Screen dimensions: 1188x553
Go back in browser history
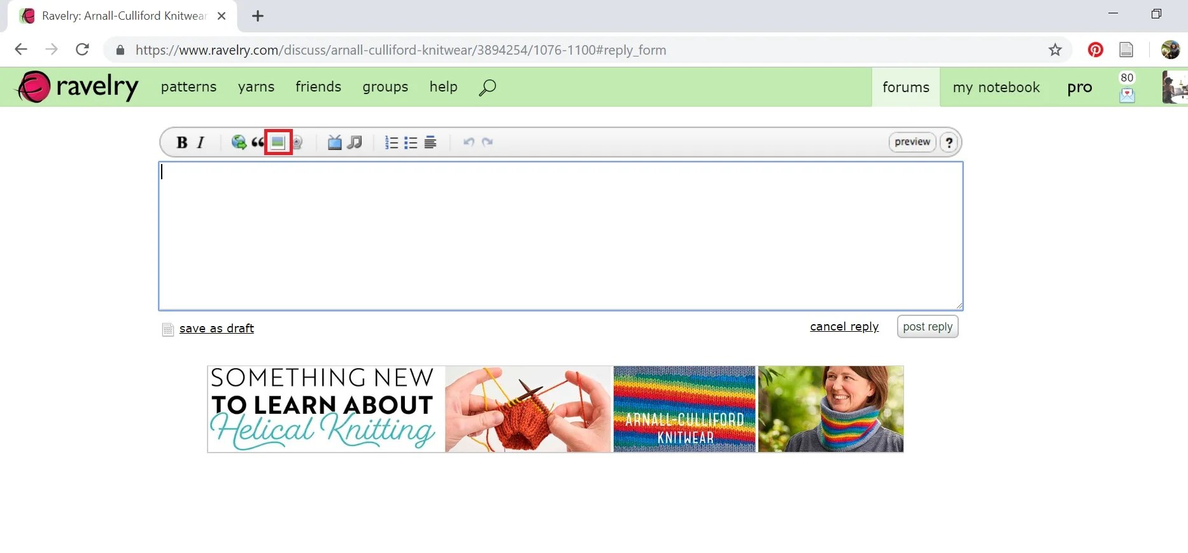[21, 50]
